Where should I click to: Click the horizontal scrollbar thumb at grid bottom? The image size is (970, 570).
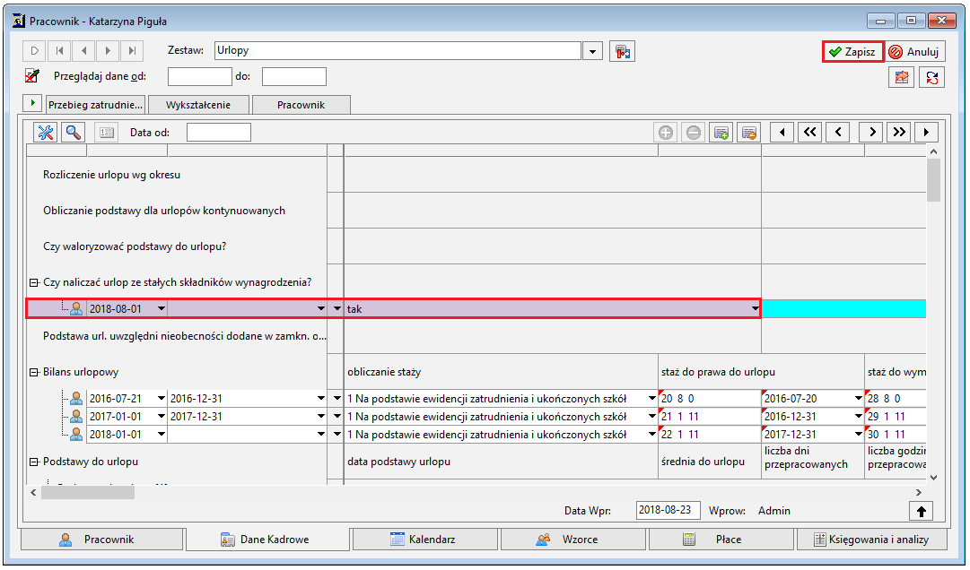coord(88,492)
